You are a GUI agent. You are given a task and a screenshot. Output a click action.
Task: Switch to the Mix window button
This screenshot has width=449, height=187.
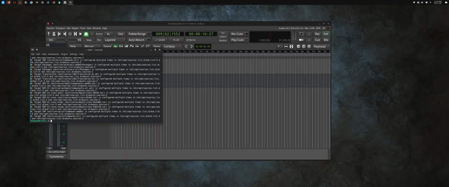pos(326,40)
